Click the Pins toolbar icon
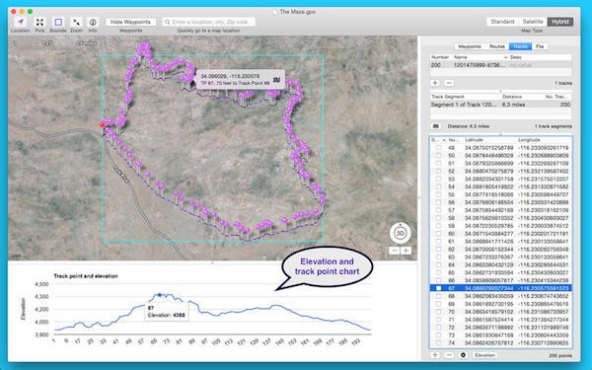Image resolution: width=592 pixels, height=370 pixels. click(x=39, y=22)
